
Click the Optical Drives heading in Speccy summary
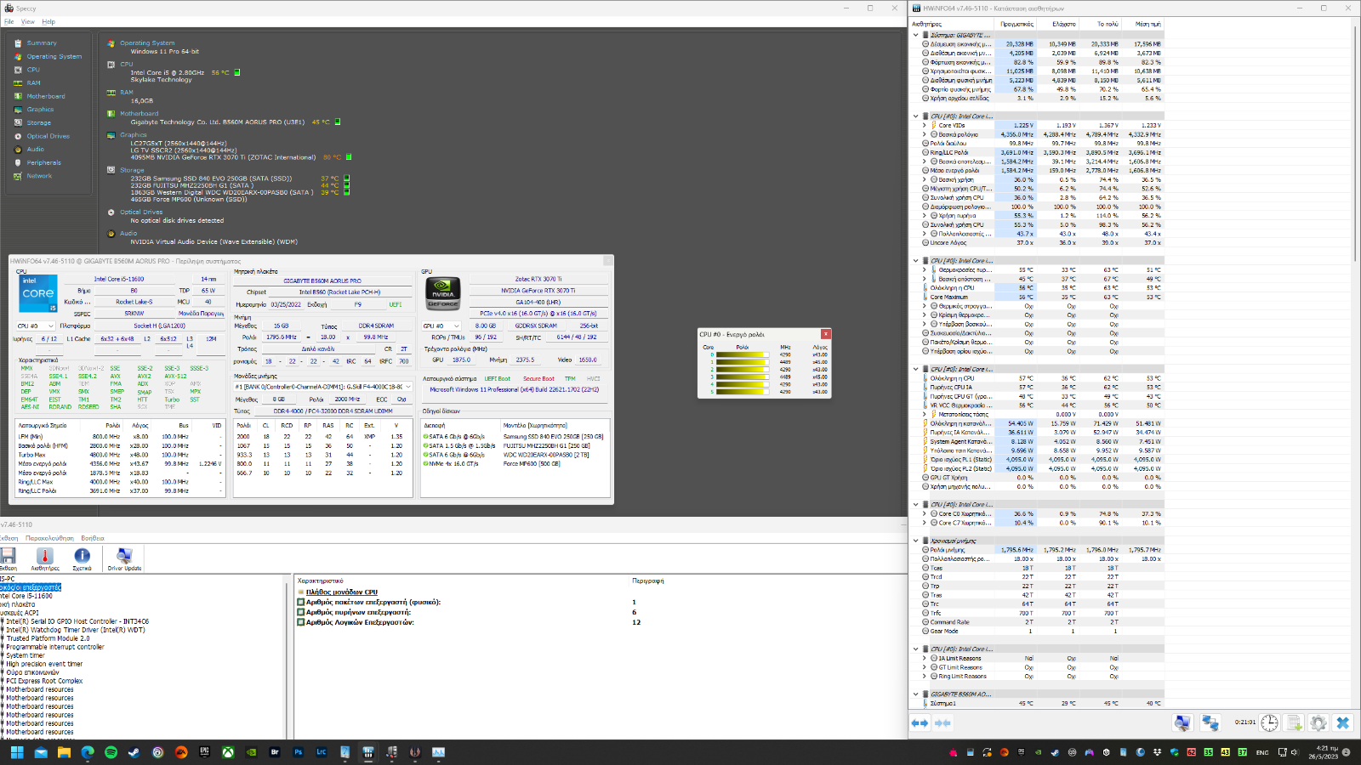point(141,212)
